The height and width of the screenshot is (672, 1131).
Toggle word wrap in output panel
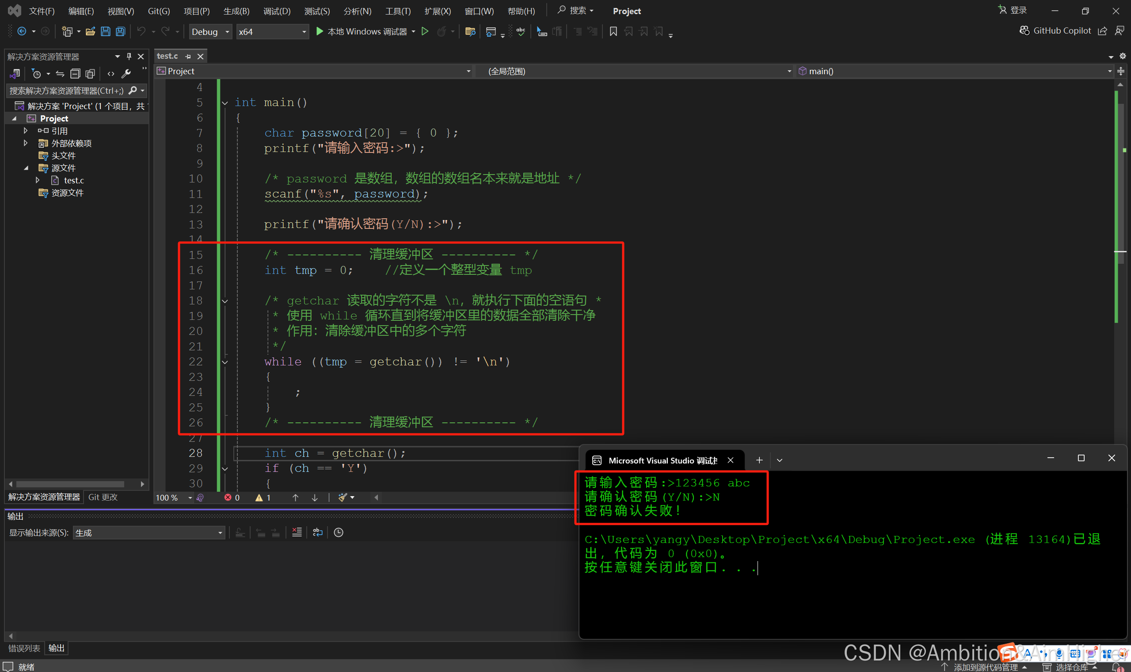[317, 532]
